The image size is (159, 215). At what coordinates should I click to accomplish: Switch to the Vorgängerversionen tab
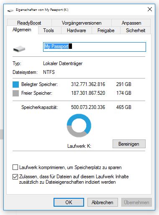pyautogui.click(x=82, y=23)
